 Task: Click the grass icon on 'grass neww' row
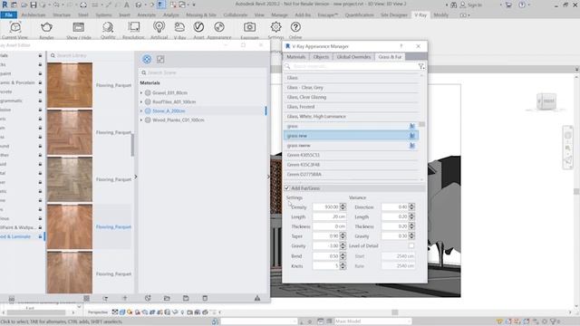tap(412, 146)
